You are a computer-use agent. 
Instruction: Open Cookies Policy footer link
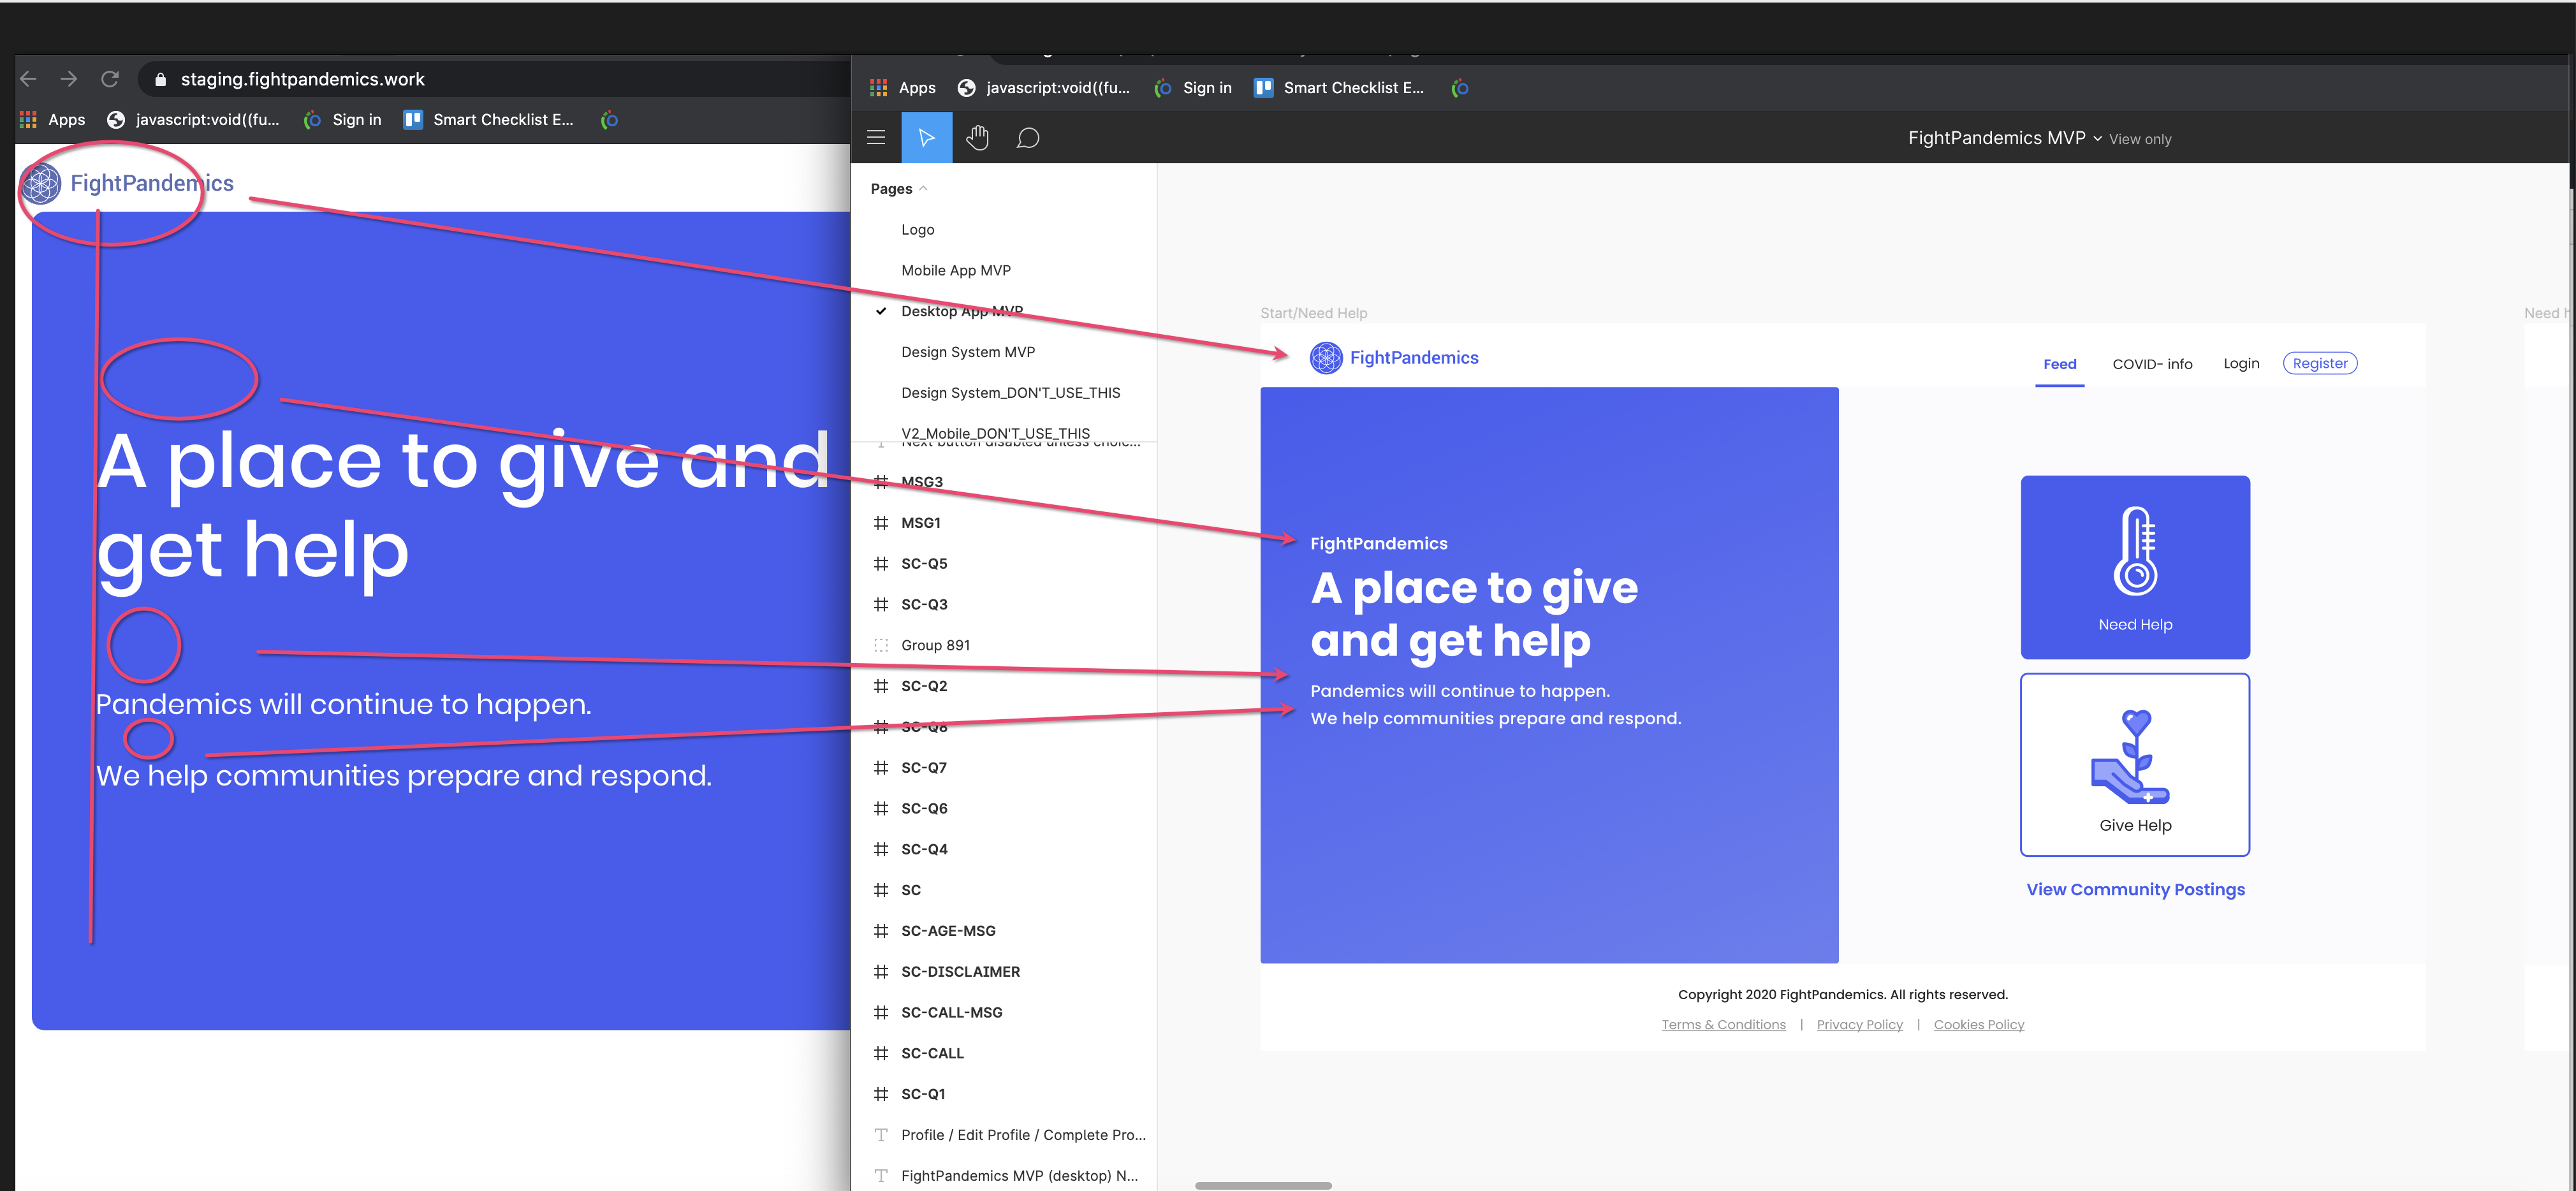click(x=1978, y=1024)
